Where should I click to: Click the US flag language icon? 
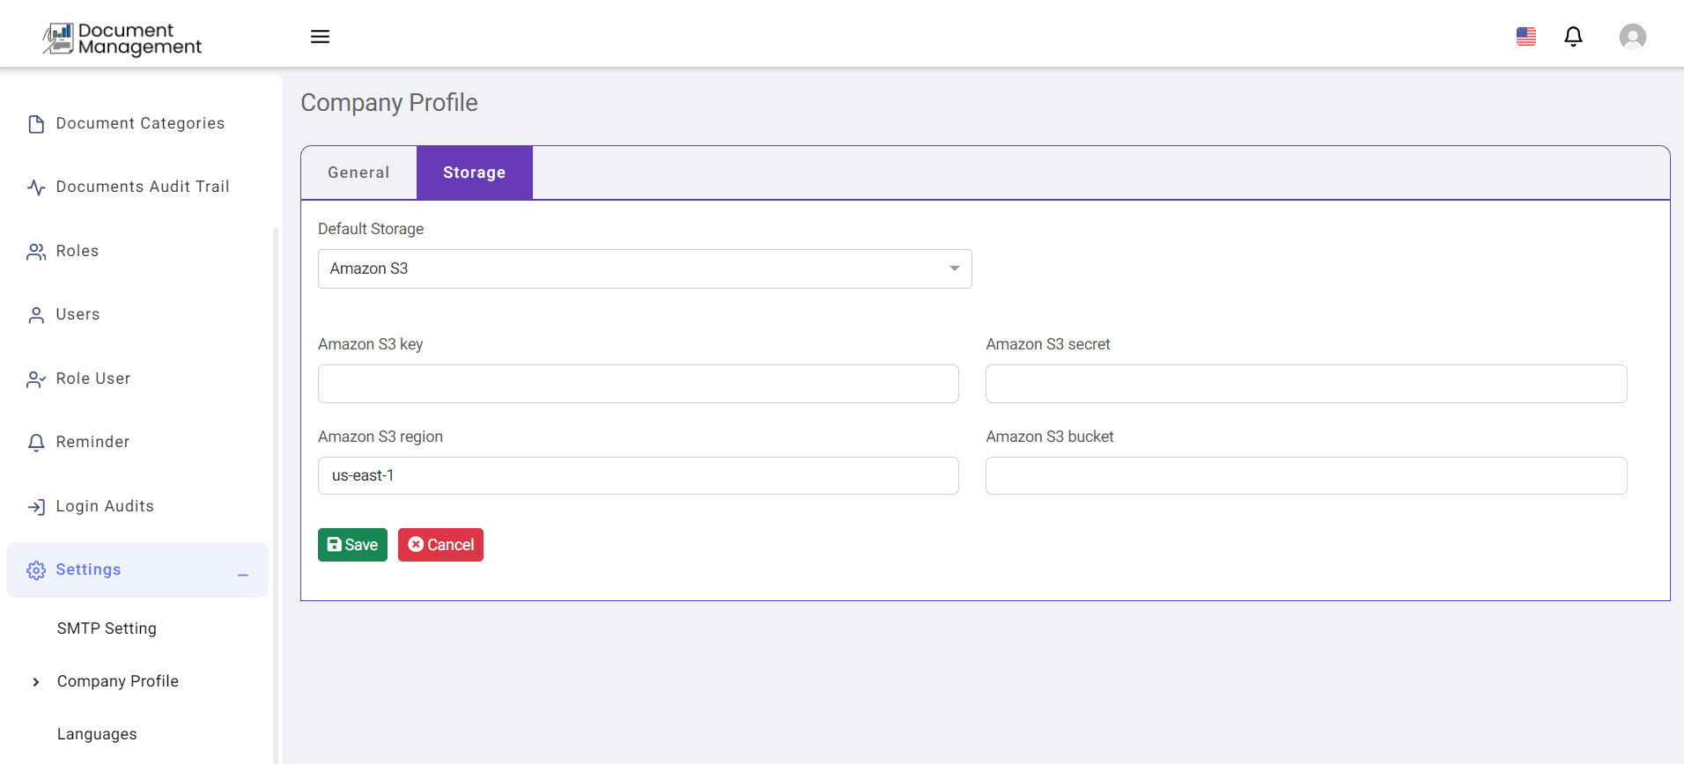tap(1526, 36)
